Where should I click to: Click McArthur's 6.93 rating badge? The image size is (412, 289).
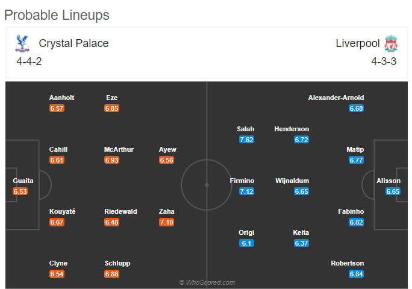[x=111, y=160]
